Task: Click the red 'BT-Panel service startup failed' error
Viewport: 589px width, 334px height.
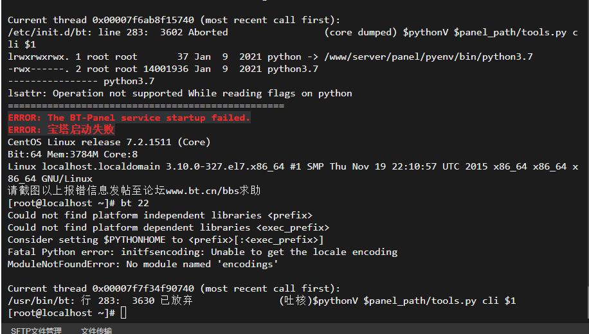Action: (129, 118)
